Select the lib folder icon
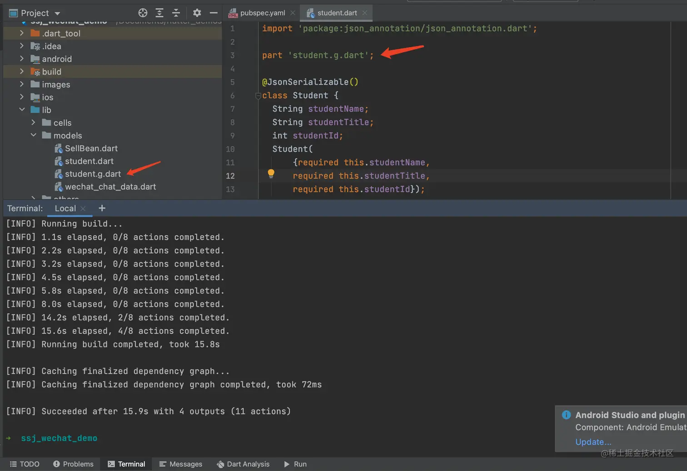 coord(35,110)
